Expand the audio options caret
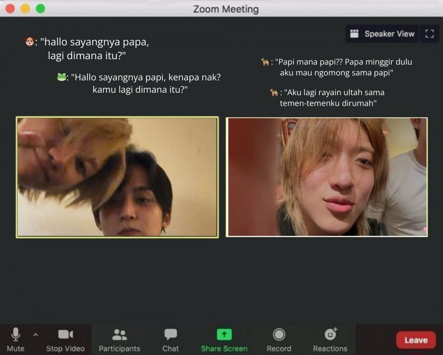This screenshot has height=355, width=443. point(36,335)
